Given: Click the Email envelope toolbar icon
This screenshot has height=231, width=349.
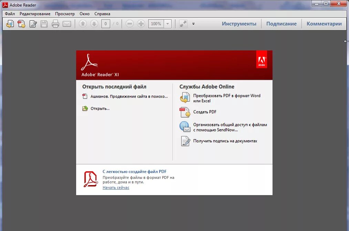Looking at the screenshot, I should (67, 23).
